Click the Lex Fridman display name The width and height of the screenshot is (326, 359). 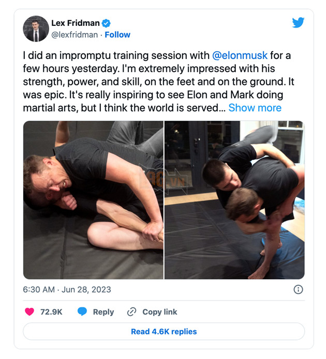tap(76, 23)
